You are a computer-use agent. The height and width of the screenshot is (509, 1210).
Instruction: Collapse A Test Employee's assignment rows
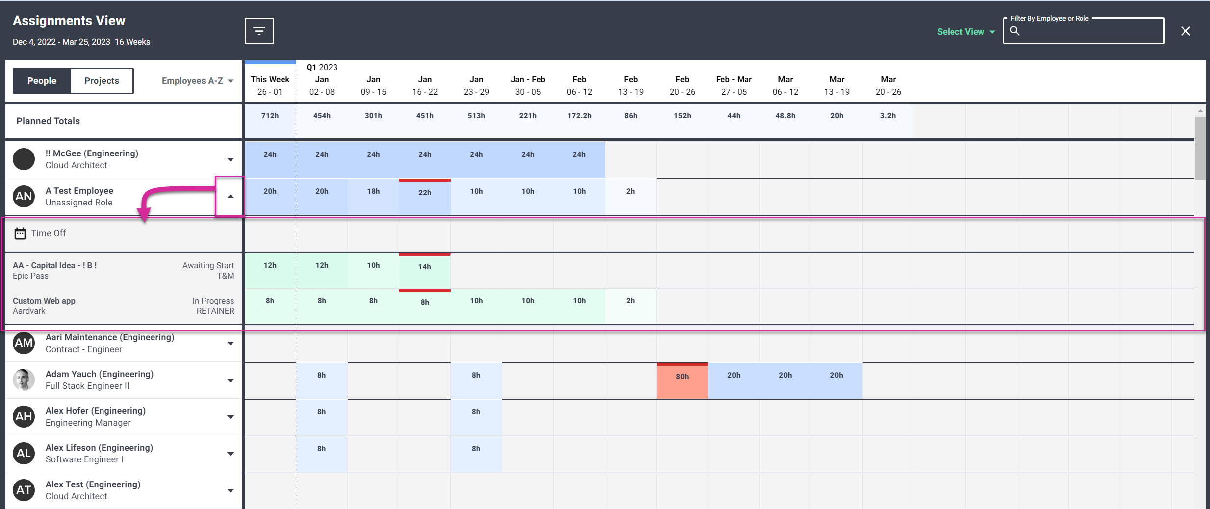coord(230,196)
